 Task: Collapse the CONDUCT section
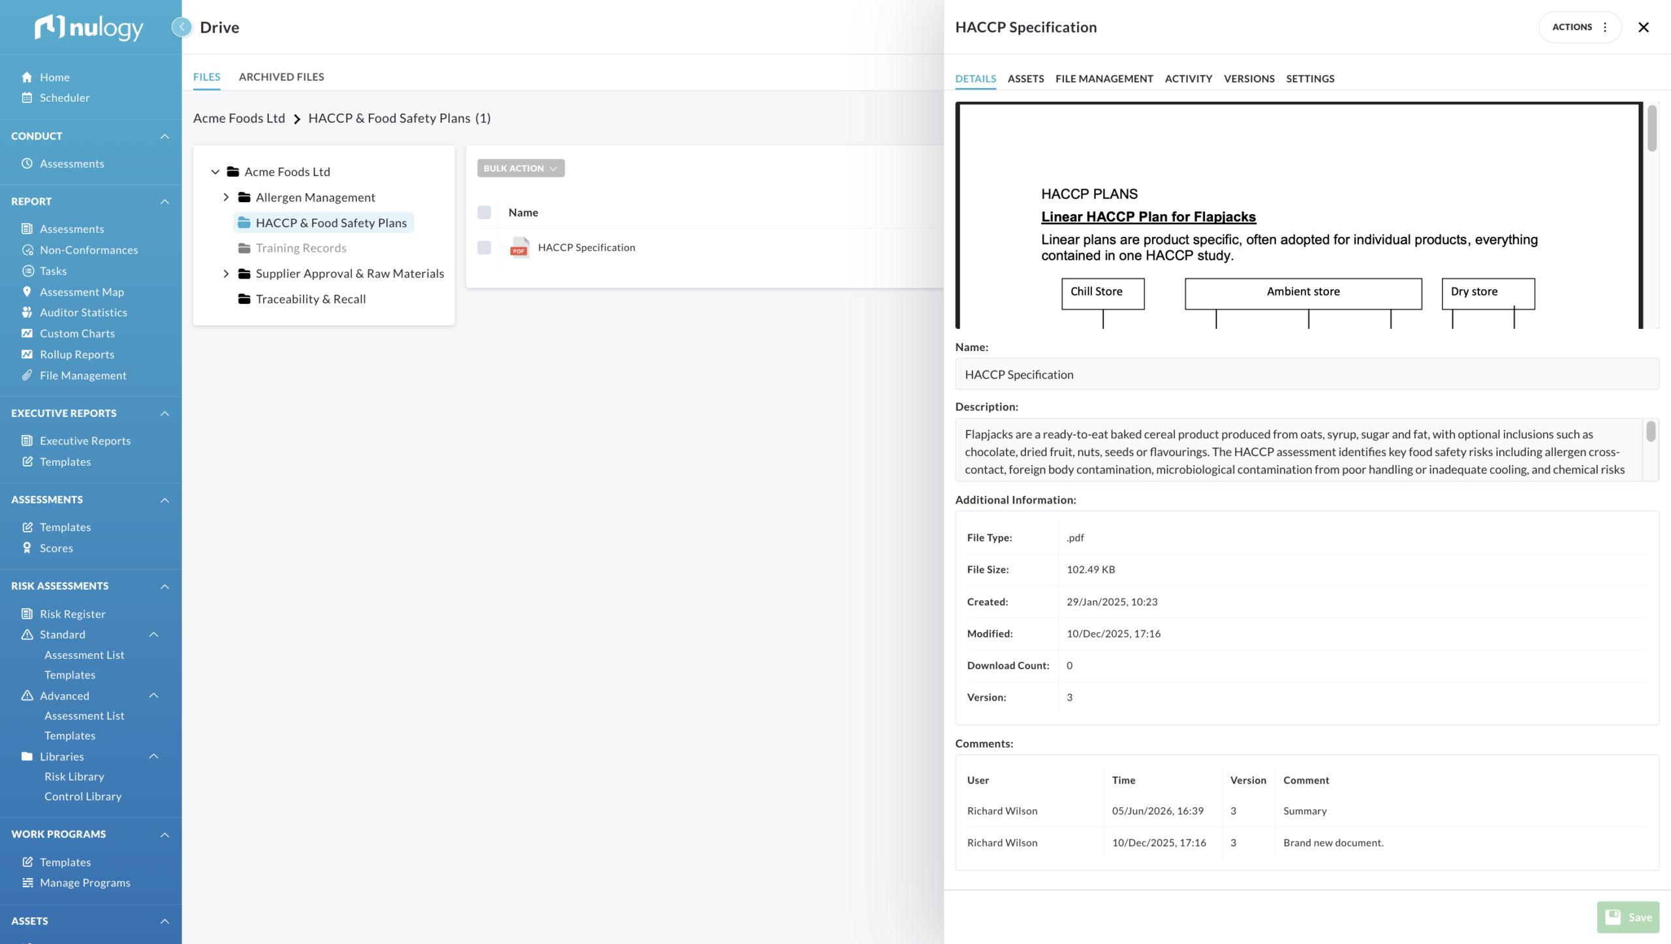tap(164, 136)
